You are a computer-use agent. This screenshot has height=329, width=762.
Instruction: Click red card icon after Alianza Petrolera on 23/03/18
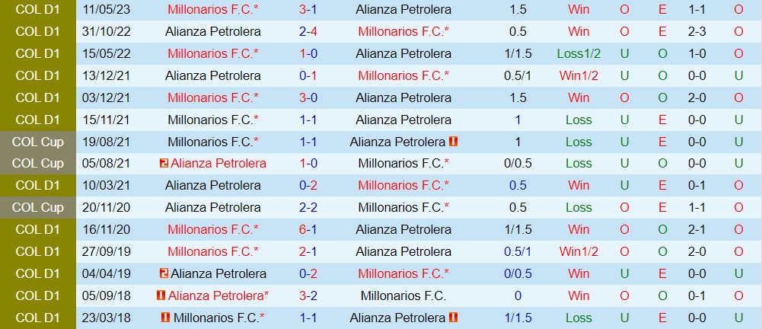tap(454, 318)
